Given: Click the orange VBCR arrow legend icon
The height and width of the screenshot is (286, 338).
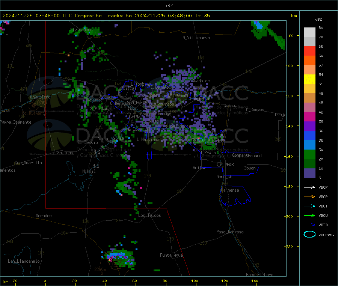Looking at the screenshot, I should tap(309, 197).
